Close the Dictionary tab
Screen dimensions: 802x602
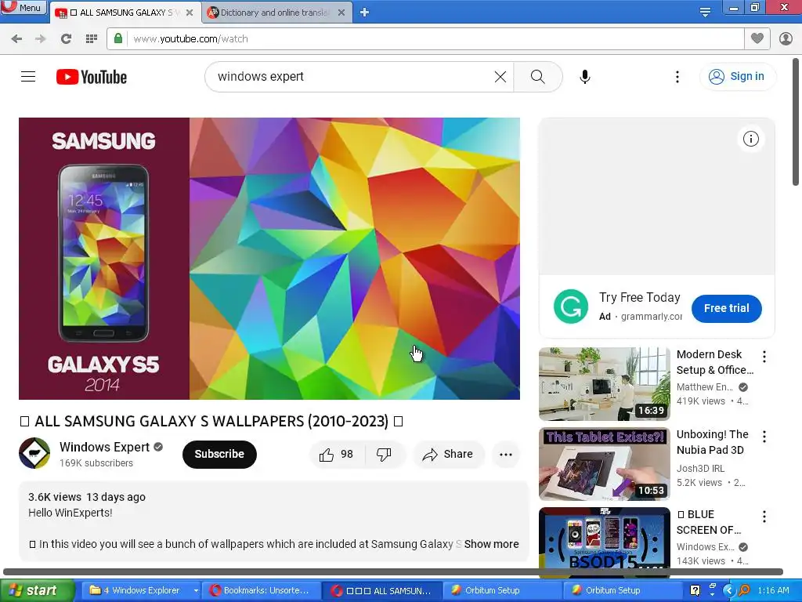pyautogui.click(x=341, y=13)
